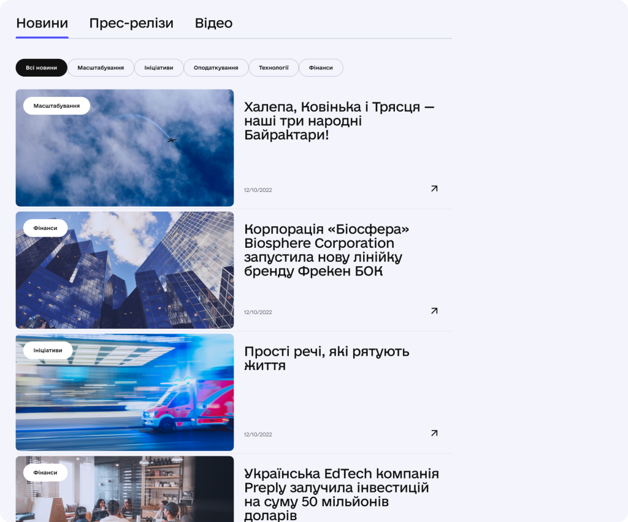Click Ініціативи tag on ambulance image
Screen dimensions: 628x522
[x=48, y=350]
